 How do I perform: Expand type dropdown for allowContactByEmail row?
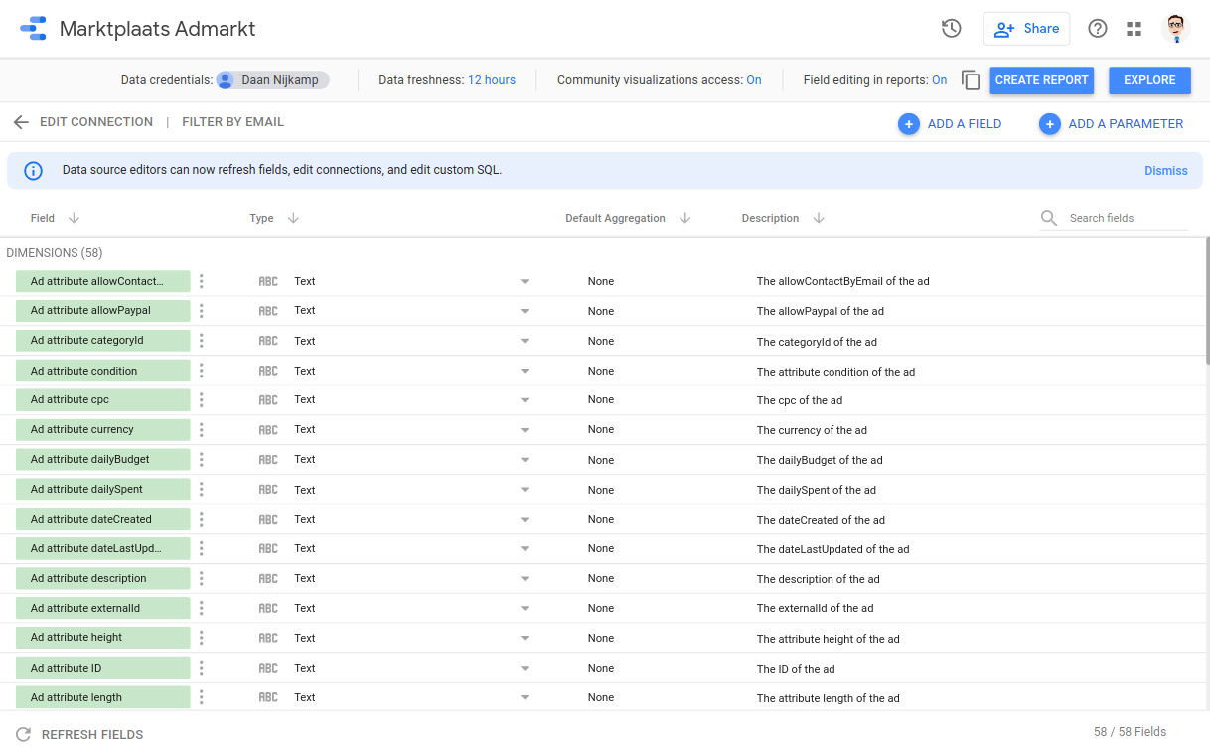click(525, 281)
